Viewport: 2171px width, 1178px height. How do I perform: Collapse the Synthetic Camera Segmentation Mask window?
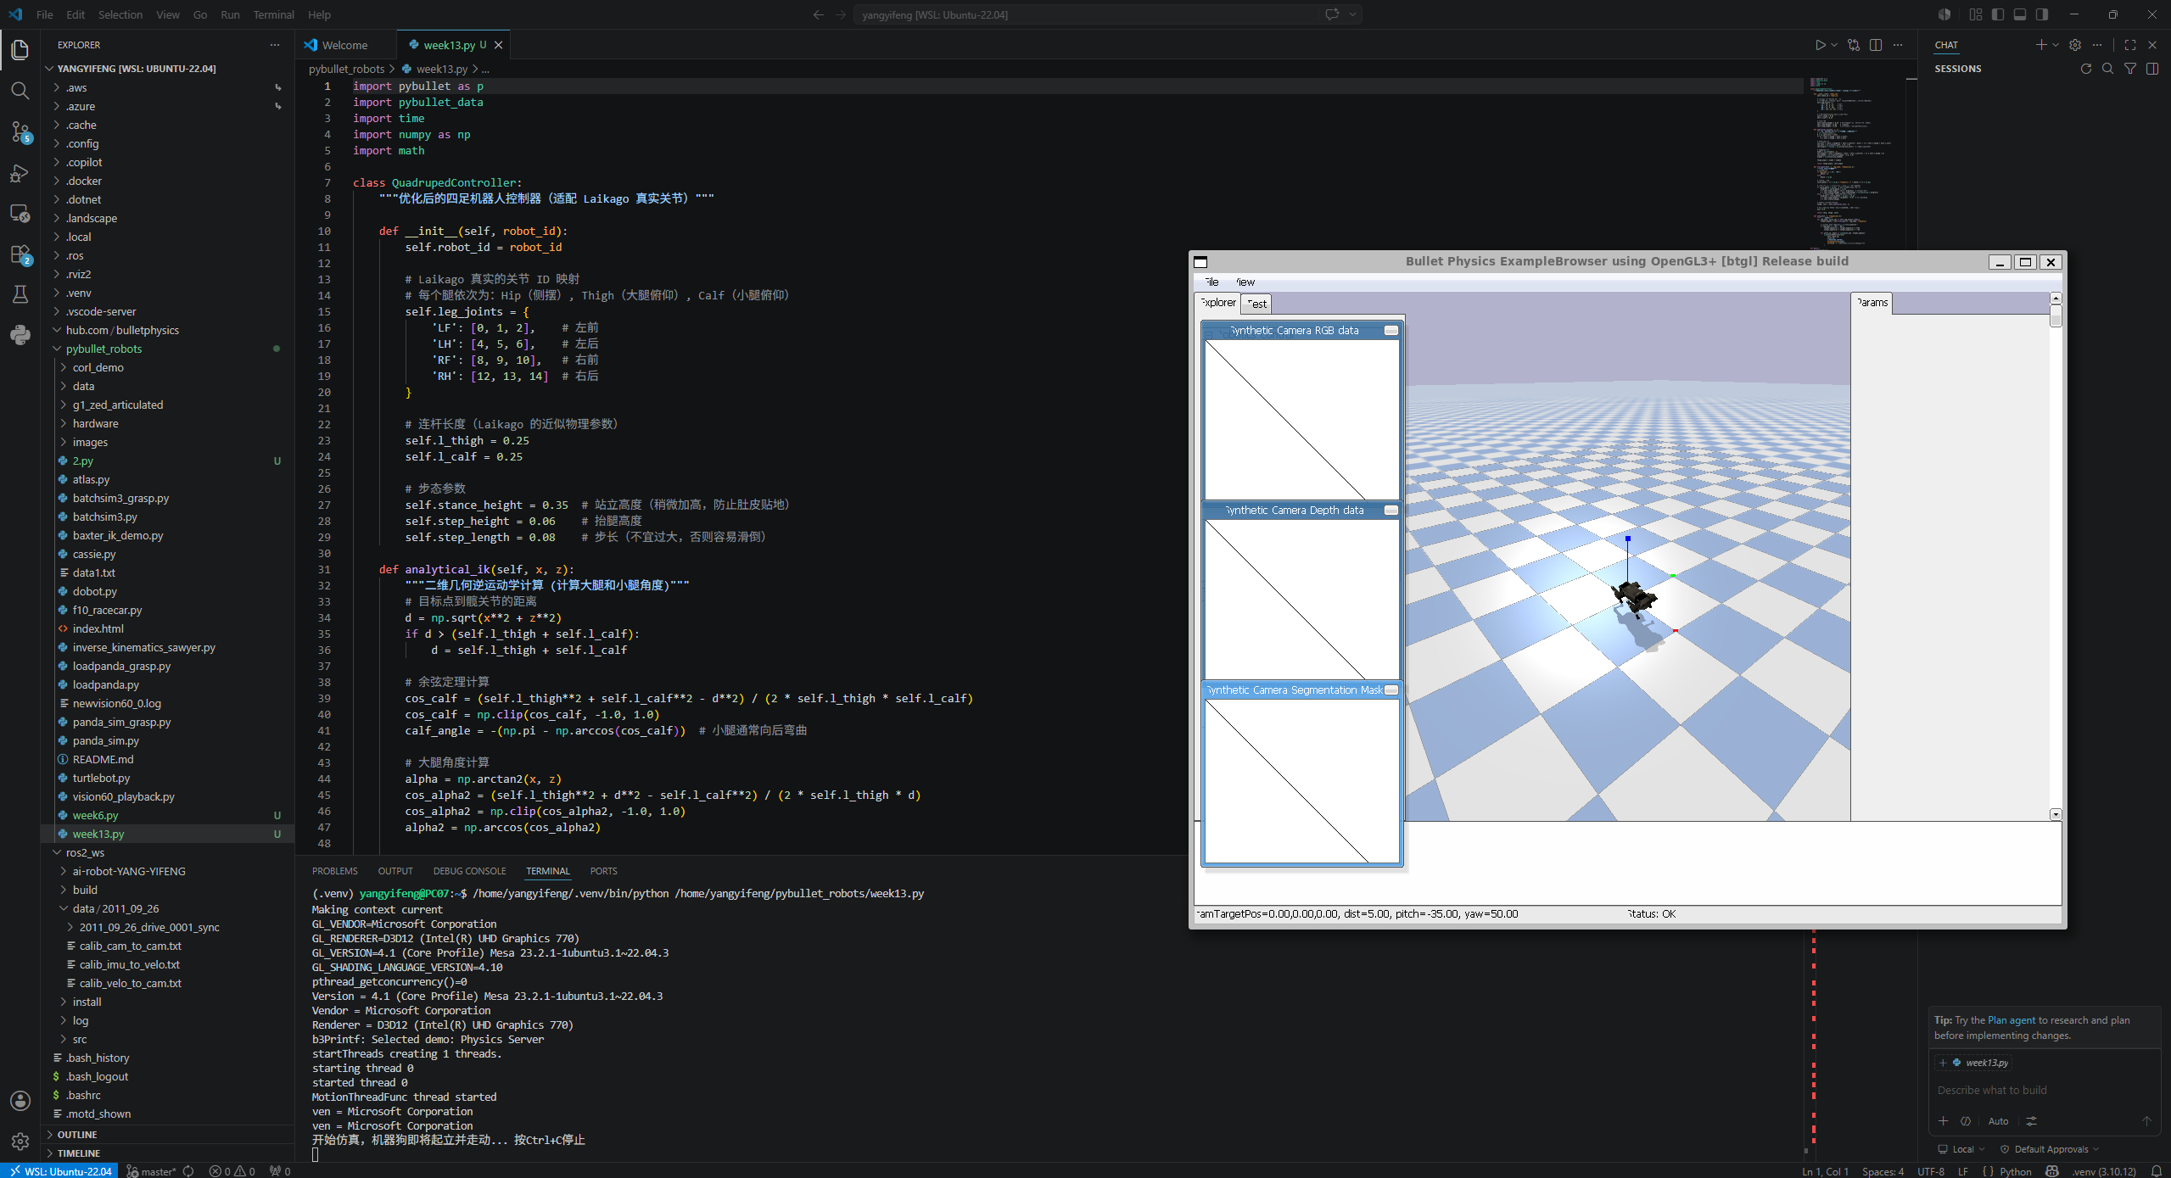[1391, 690]
